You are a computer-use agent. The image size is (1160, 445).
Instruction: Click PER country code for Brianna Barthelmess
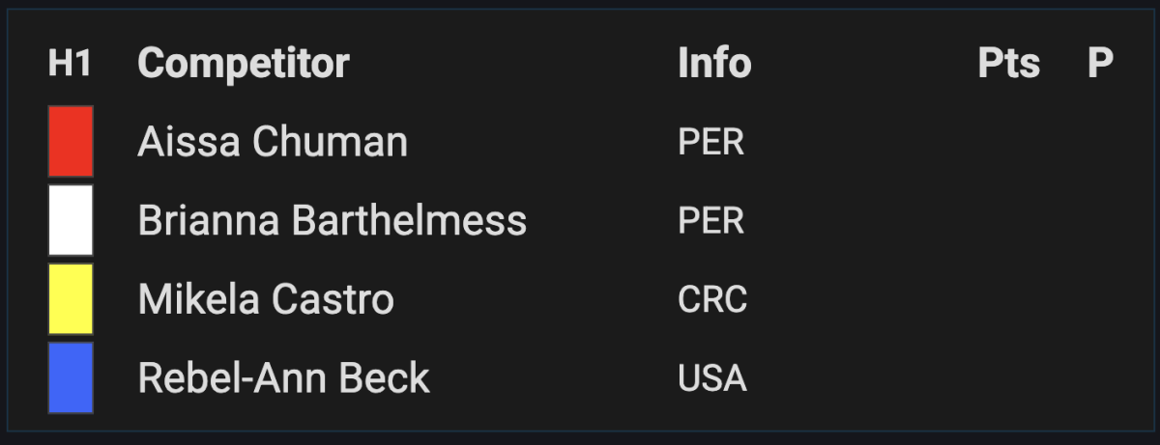point(710,221)
